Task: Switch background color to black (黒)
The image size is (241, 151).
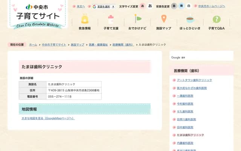Action: pyautogui.click(x=174, y=6)
